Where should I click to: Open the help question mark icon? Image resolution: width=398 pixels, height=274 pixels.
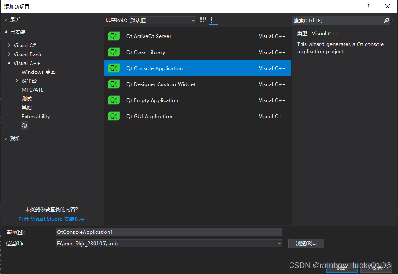368,6
